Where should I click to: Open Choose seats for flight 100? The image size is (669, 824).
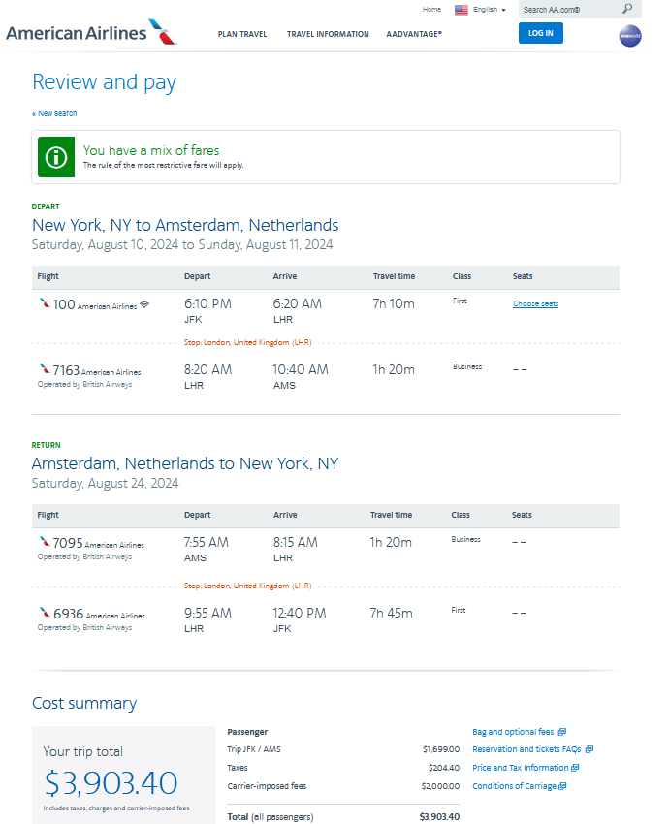point(535,303)
